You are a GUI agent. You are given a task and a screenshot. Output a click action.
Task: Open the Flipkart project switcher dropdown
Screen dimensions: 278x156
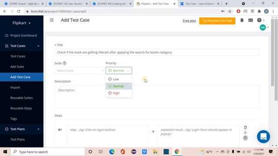pos(21,23)
